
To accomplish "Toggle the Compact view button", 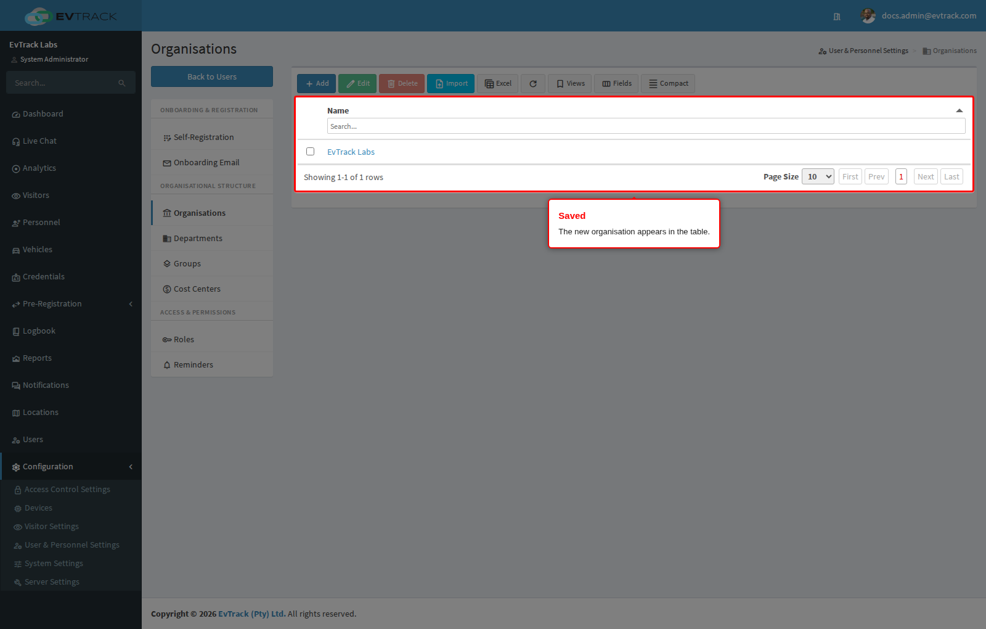I will [x=668, y=84].
